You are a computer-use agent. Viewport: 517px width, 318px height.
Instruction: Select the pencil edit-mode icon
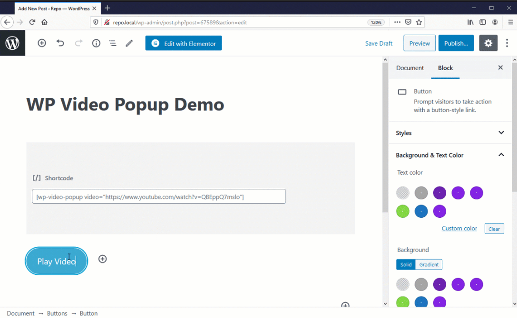coord(129,43)
